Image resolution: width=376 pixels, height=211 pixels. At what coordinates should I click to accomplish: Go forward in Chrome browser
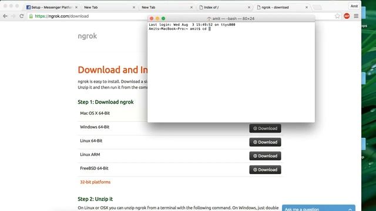coord(13,16)
